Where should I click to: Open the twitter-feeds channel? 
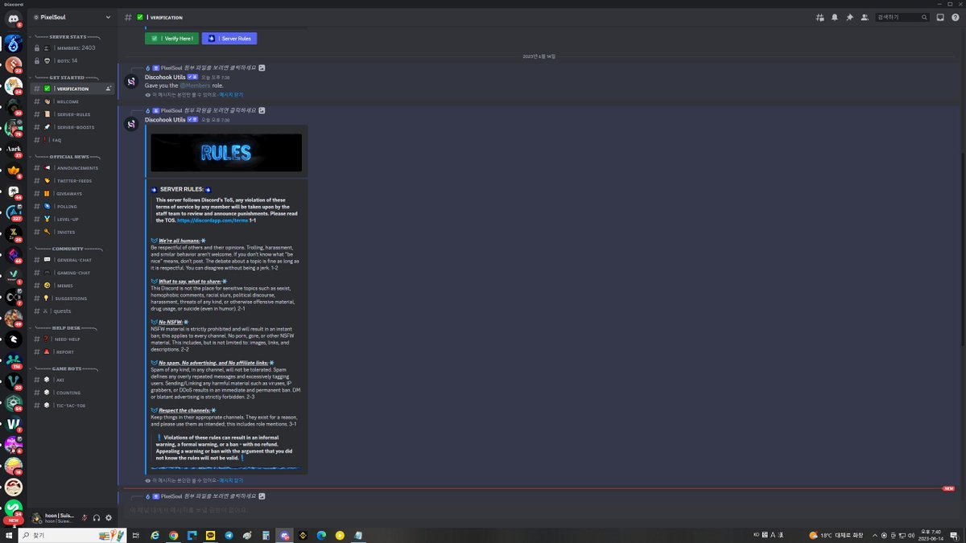tap(72, 181)
